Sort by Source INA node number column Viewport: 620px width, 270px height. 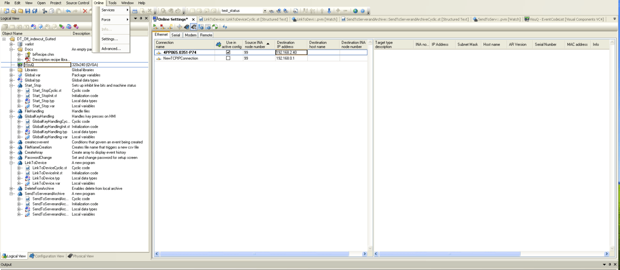tap(258, 45)
